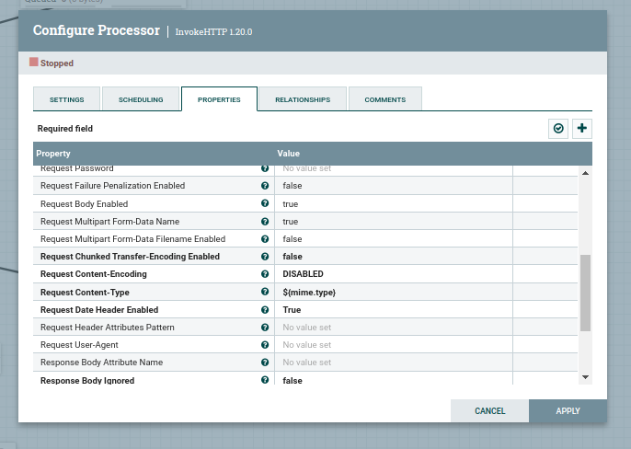
Task: Select the Properties tab
Action: tap(219, 98)
